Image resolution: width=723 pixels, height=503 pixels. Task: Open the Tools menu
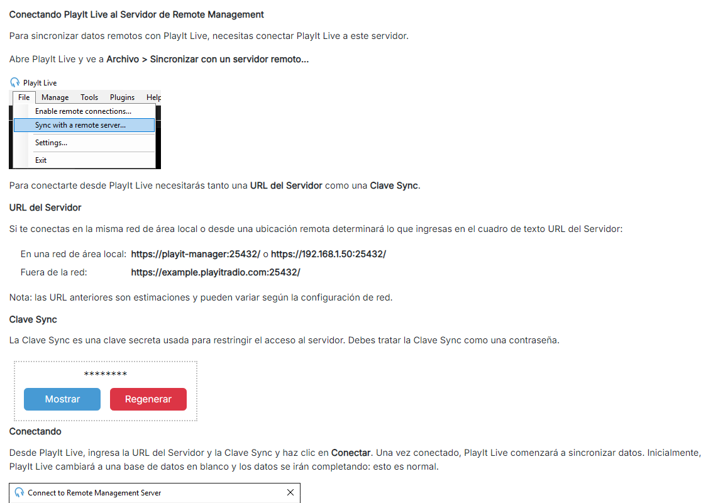89,97
